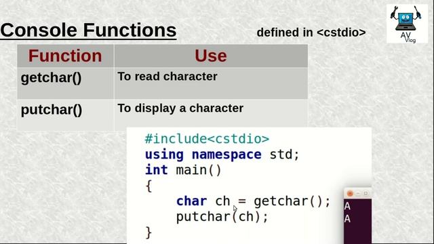
Task: Click the opening curly brace in code
Action: [x=149, y=186]
